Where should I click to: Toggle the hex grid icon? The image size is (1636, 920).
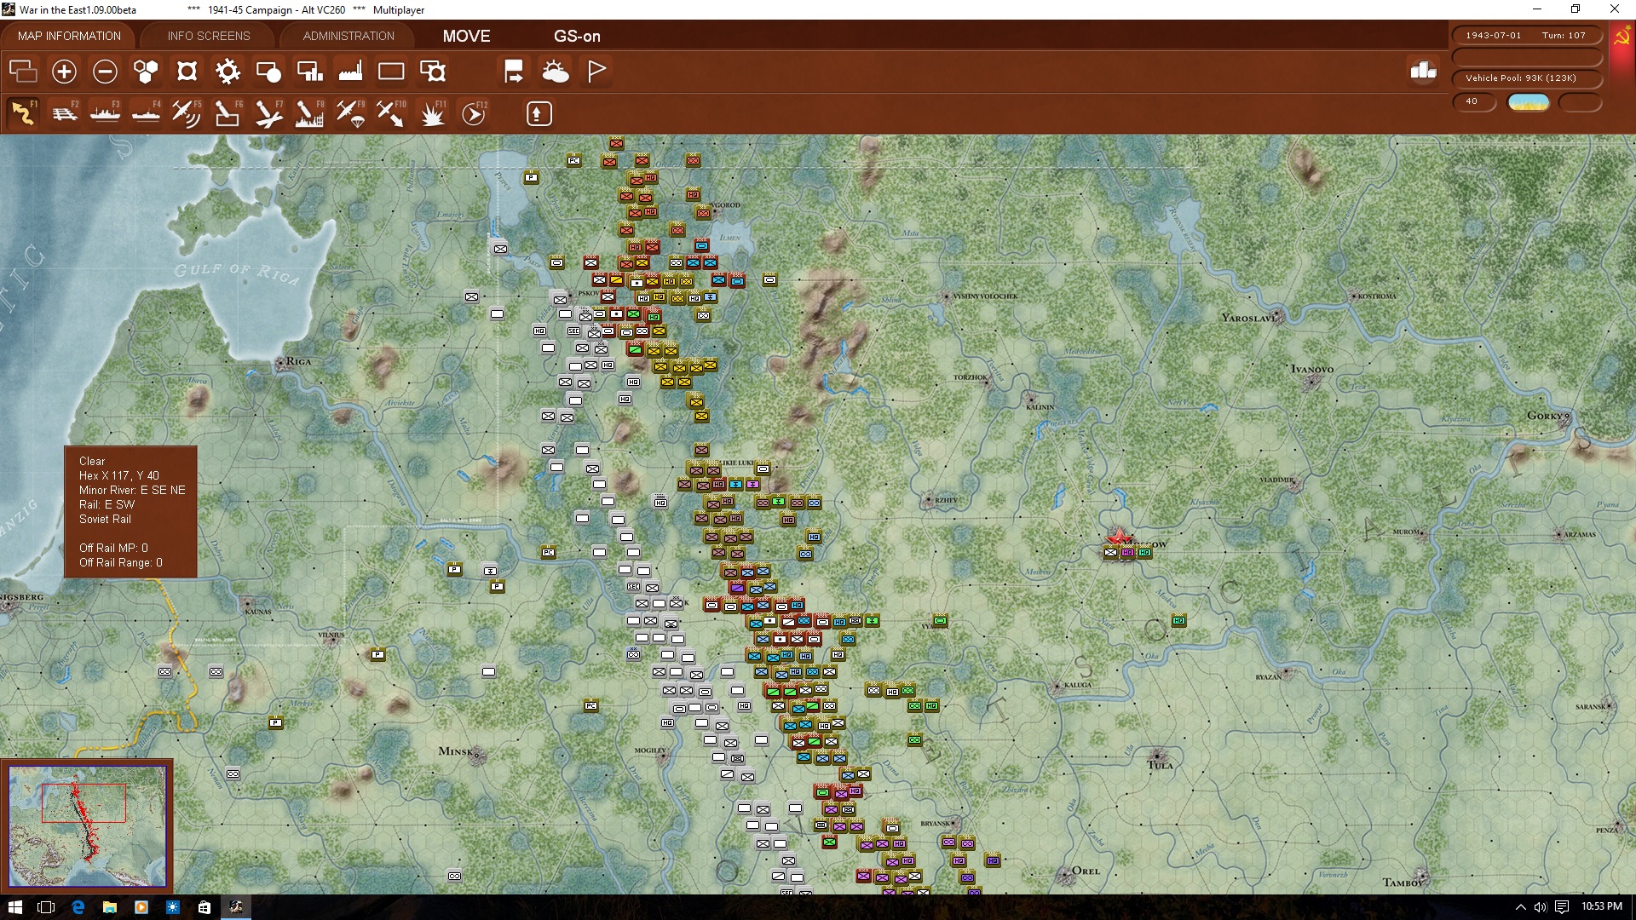[x=146, y=72]
